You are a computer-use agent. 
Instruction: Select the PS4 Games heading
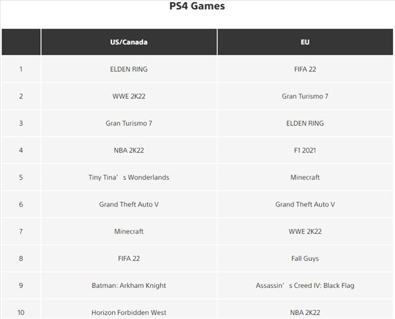[x=197, y=6]
